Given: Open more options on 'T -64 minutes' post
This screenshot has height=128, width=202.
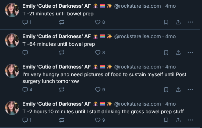Looking at the screenshot, I should pos(190,52).
